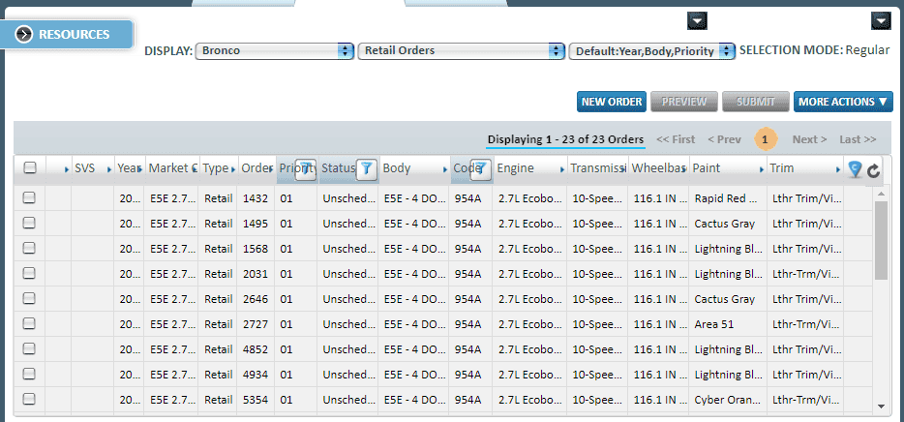904x422 pixels.
Task: Click the round arrow icon on RESOURCES
Action: (23, 34)
